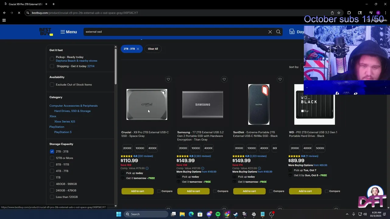This screenshot has height=219, width=390.
Task: Open the Best Buy Menu
Action: [x=69, y=32]
